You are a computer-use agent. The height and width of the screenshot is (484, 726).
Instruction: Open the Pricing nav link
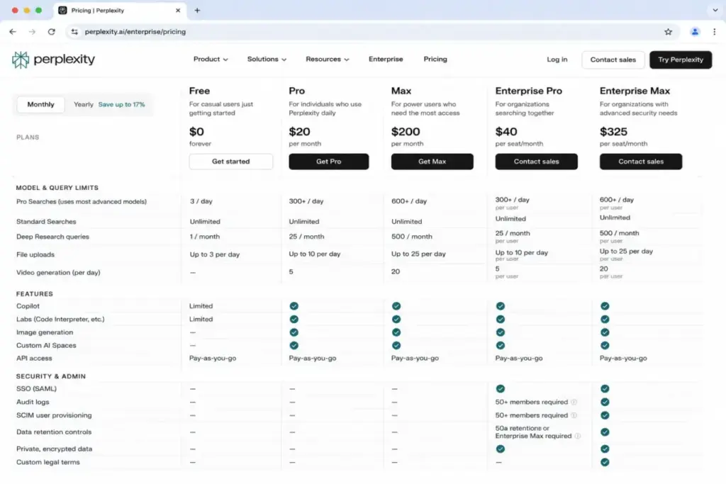coord(435,60)
